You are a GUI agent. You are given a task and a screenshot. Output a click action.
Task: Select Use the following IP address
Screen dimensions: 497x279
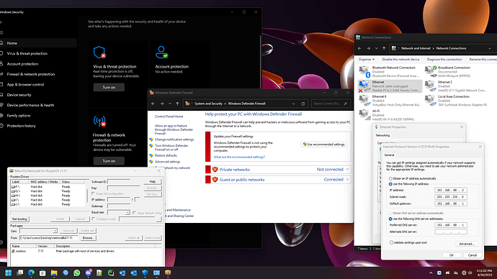(x=390, y=184)
